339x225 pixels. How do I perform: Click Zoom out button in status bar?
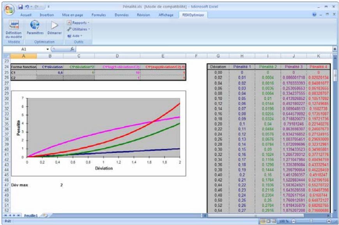(294, 221)
